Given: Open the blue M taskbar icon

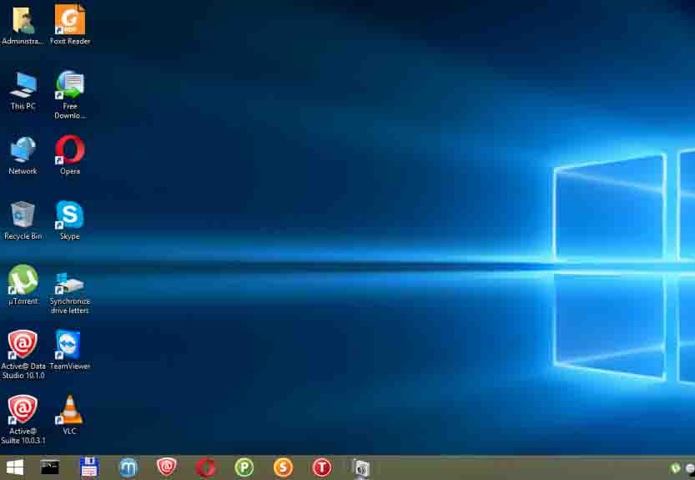Looking at the screenshot, I should click(128, 467).
